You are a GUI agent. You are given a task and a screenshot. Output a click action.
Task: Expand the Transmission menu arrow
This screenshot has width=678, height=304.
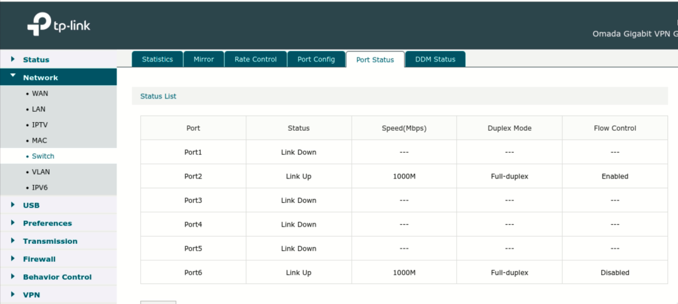13,241
